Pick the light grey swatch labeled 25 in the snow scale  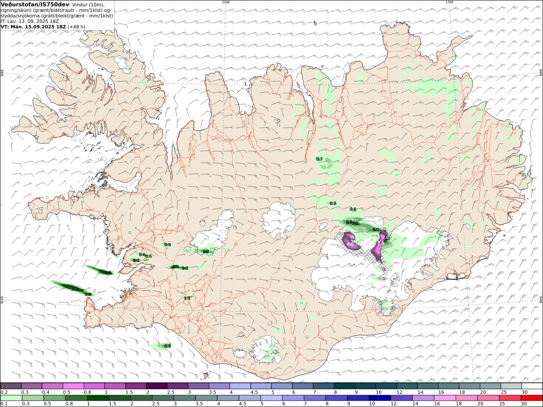coord(511,386)
